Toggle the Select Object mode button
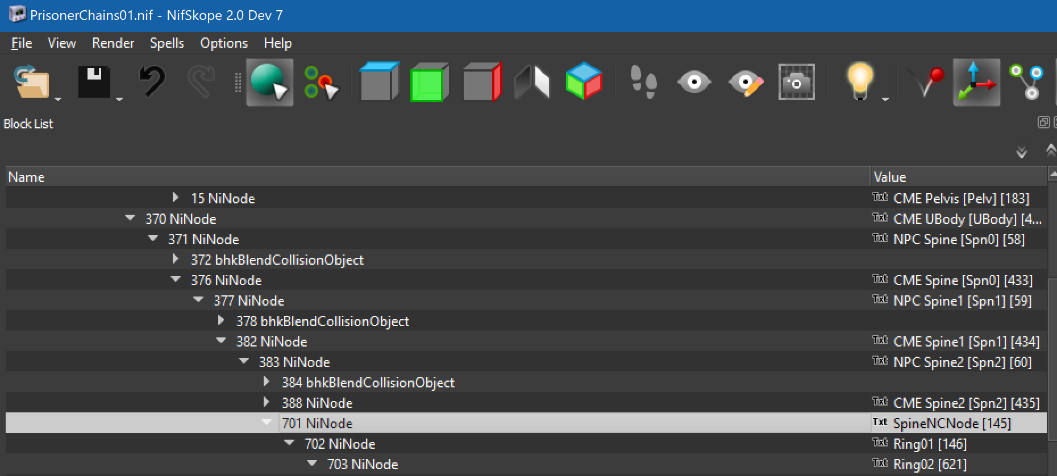The image size is (1057, 476). click(269, 82)
